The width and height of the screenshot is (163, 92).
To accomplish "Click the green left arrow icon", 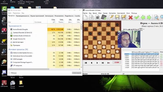I will (x=143, y=17).
